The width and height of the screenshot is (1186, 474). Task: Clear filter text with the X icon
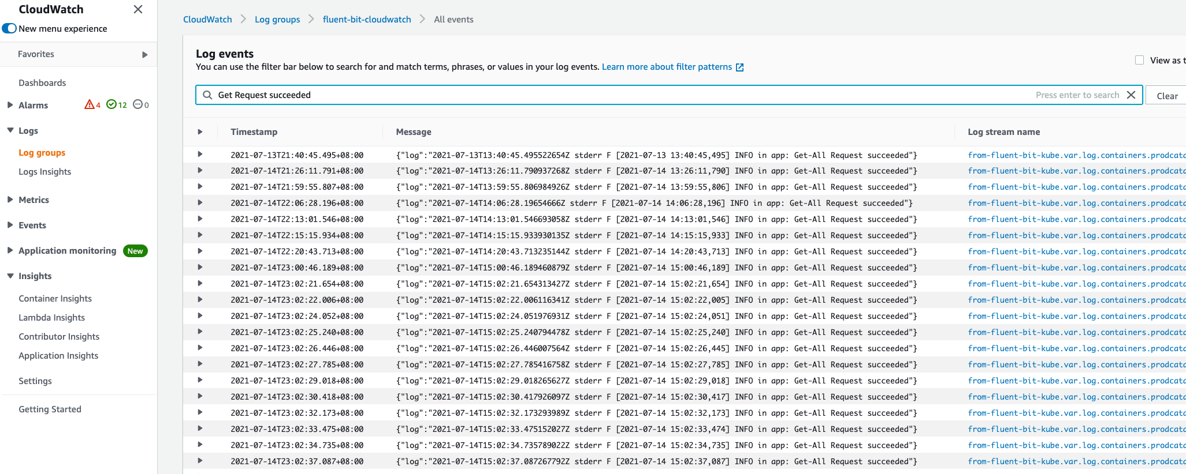(1131, 95)
